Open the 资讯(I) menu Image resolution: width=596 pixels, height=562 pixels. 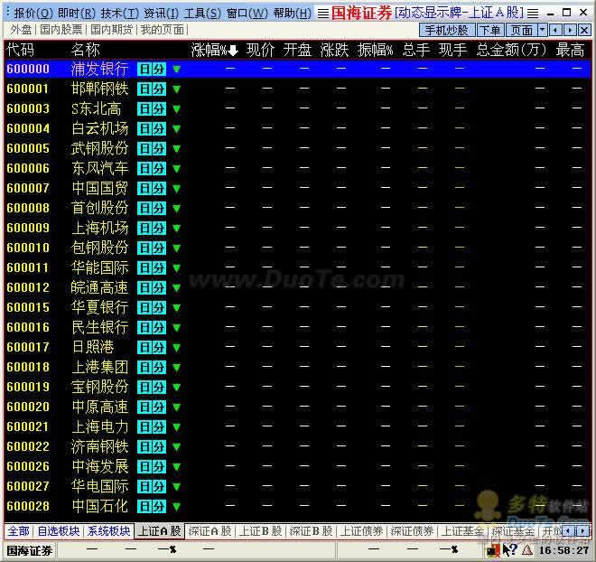click(x=161, y=14)
